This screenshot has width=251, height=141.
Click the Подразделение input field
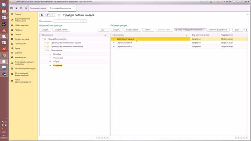(67, 21)
